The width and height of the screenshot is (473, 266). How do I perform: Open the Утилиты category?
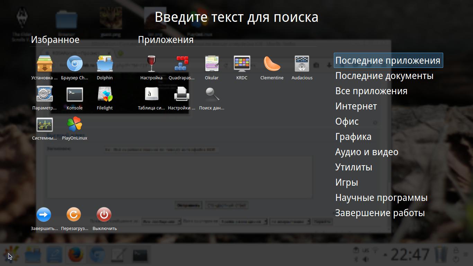(x=354, y=167)
